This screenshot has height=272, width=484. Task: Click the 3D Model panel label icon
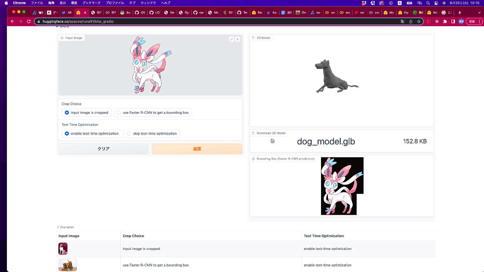tap(254, 37)
